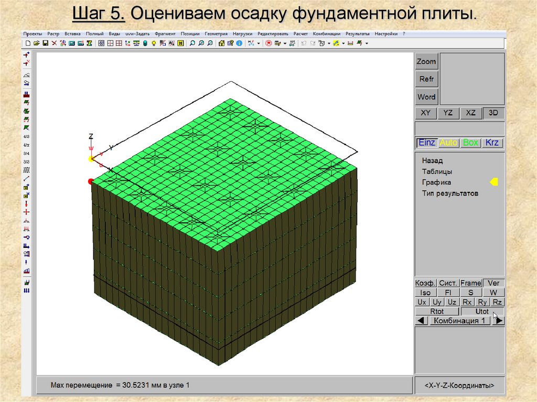537x402 pixels.
Task: Go to previous combination with left arrow
Action: [421, 321]
